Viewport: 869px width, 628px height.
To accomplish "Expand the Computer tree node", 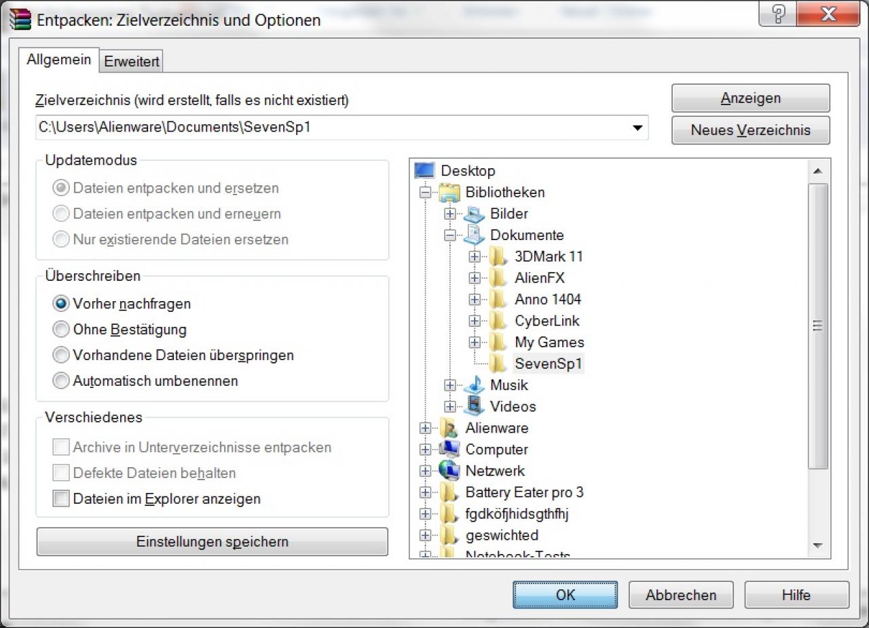I will click(426, 450).
